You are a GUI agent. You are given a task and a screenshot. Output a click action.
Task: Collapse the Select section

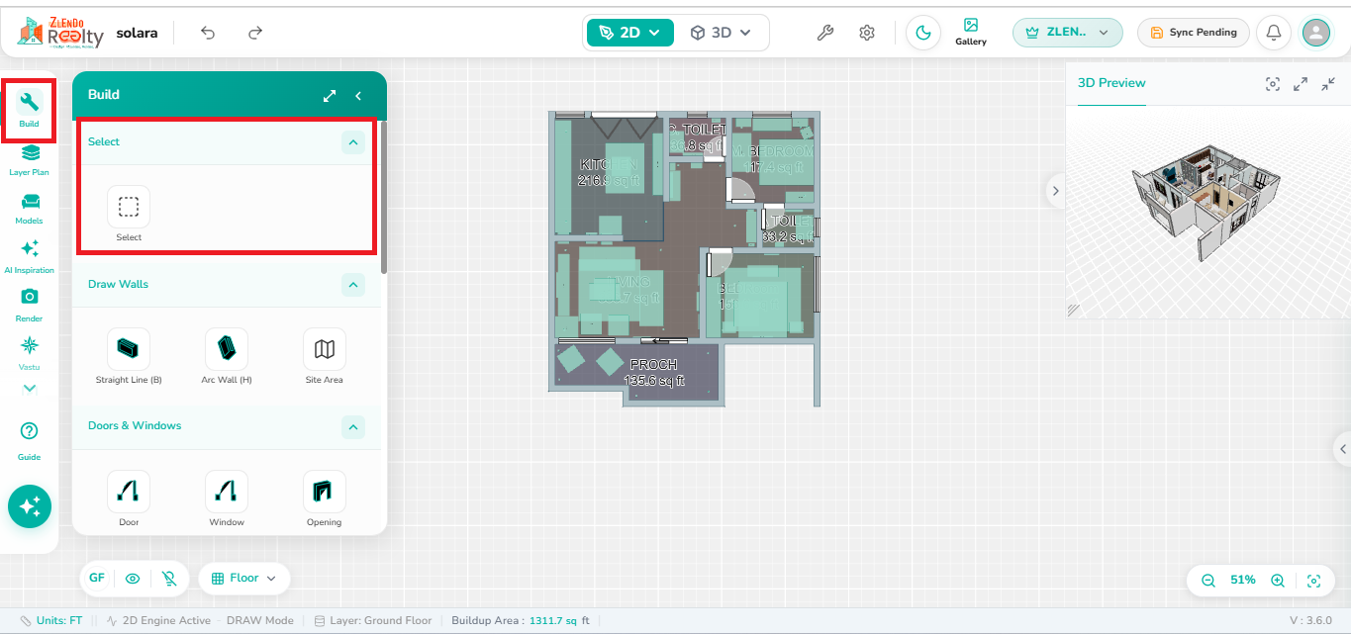tap(353, 142)
